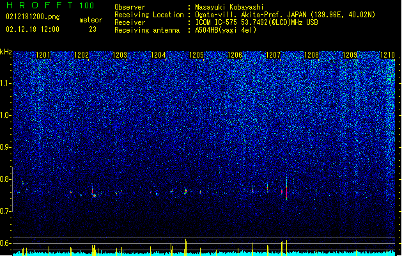Click the meteor count 23
The width and height of the screenshot is (402, 256).
pyautogui.click(x=93, y=29)
